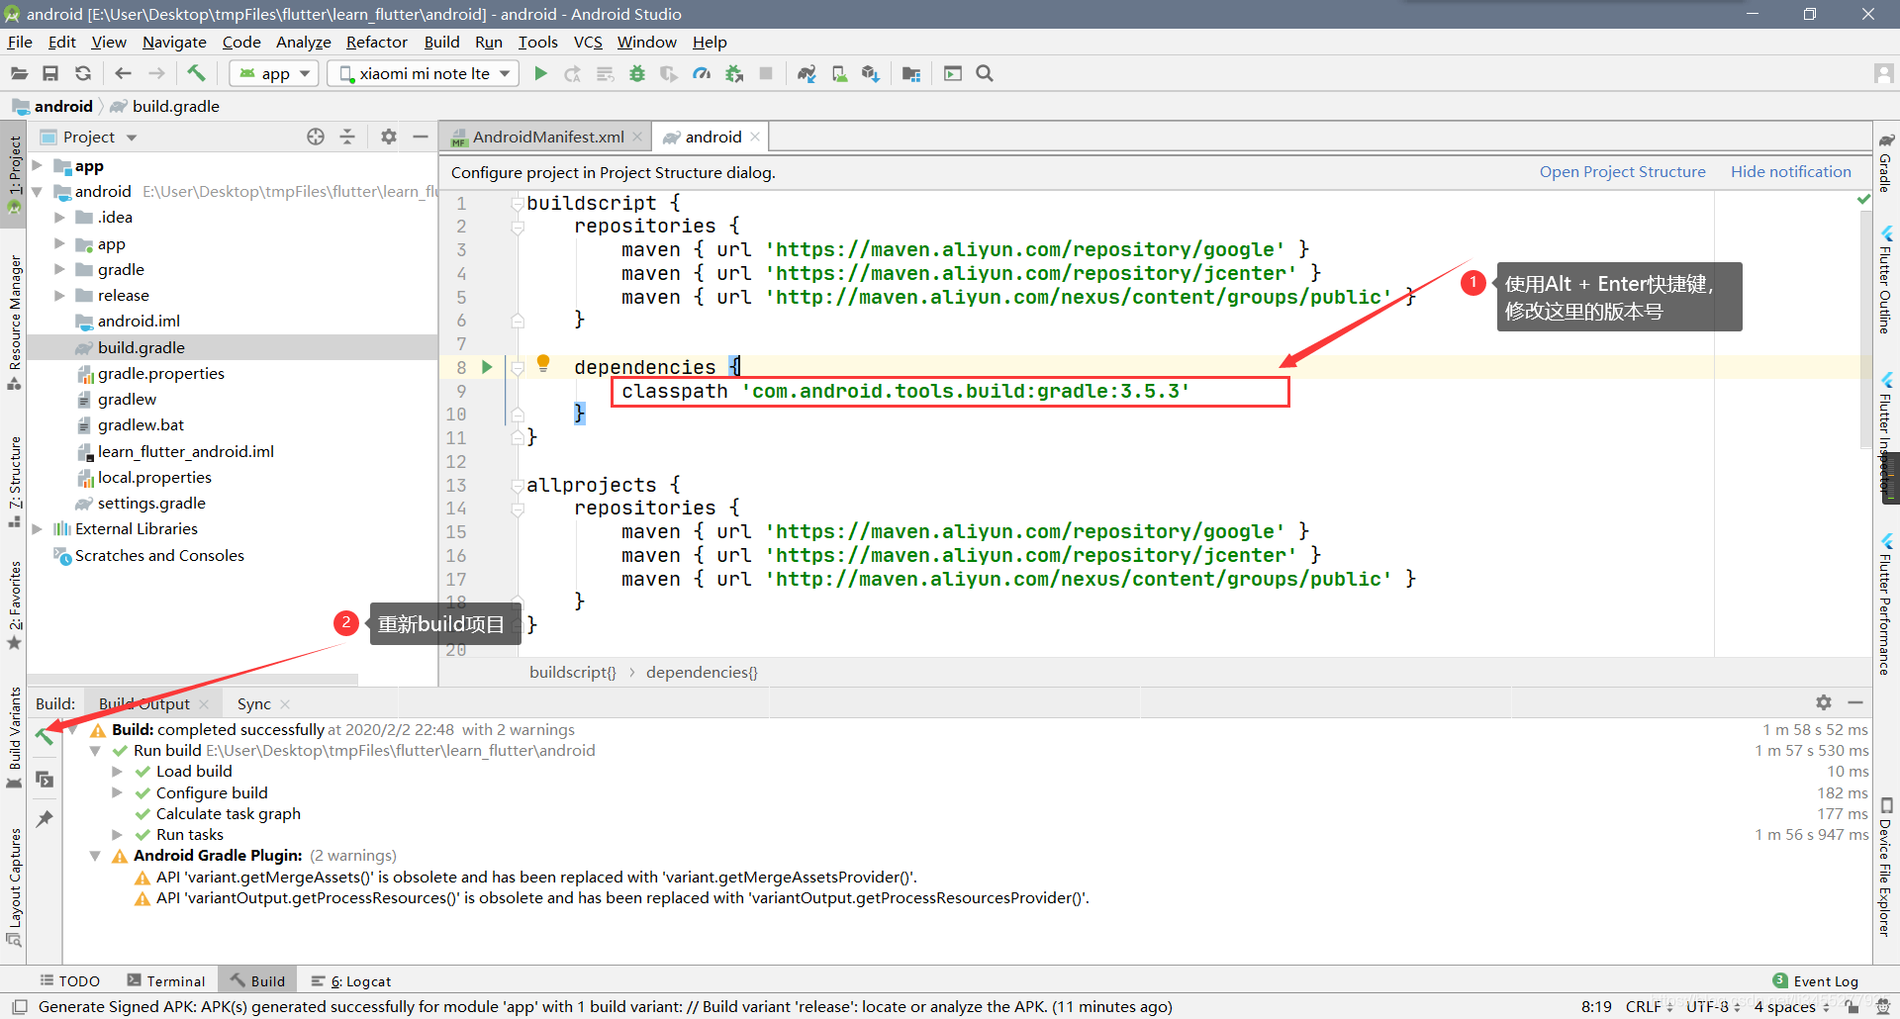Toggle the Flutter Performance side panel
The image size is (1900, 1019).
pyautogui.click(x=1886, y=604)
